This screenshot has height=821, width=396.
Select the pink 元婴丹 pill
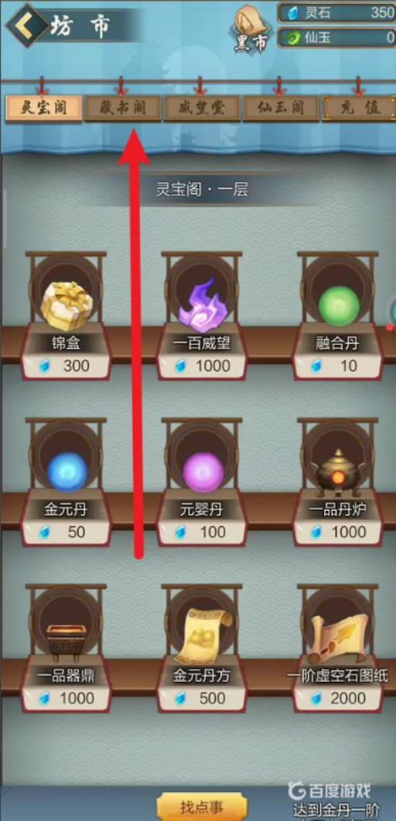(x=202, y=472)
